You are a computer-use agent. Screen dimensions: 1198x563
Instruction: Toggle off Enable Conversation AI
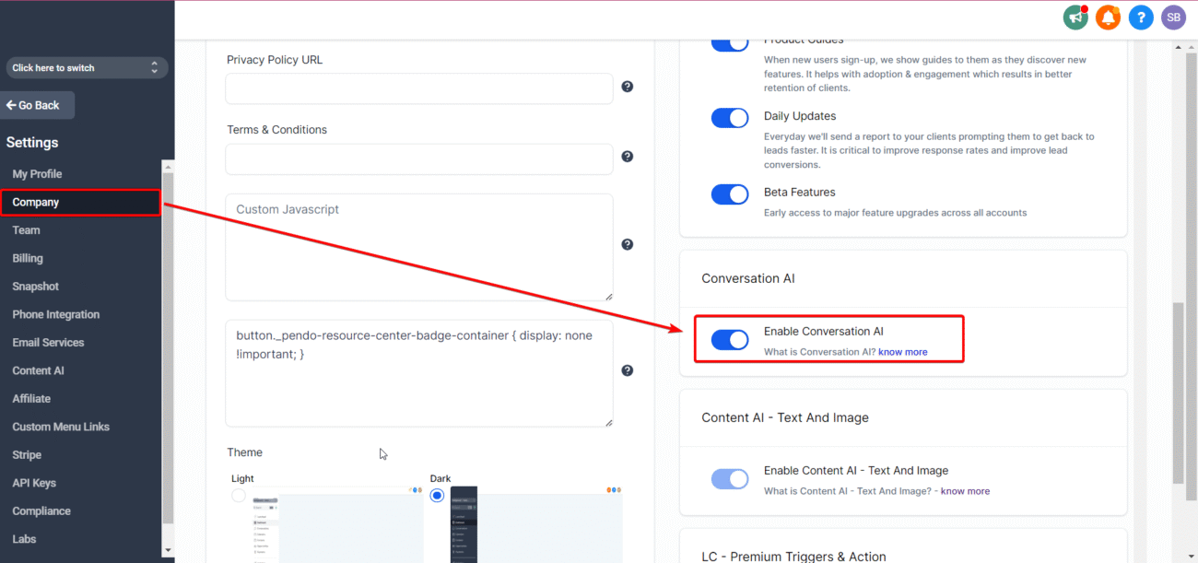[730, 339]
